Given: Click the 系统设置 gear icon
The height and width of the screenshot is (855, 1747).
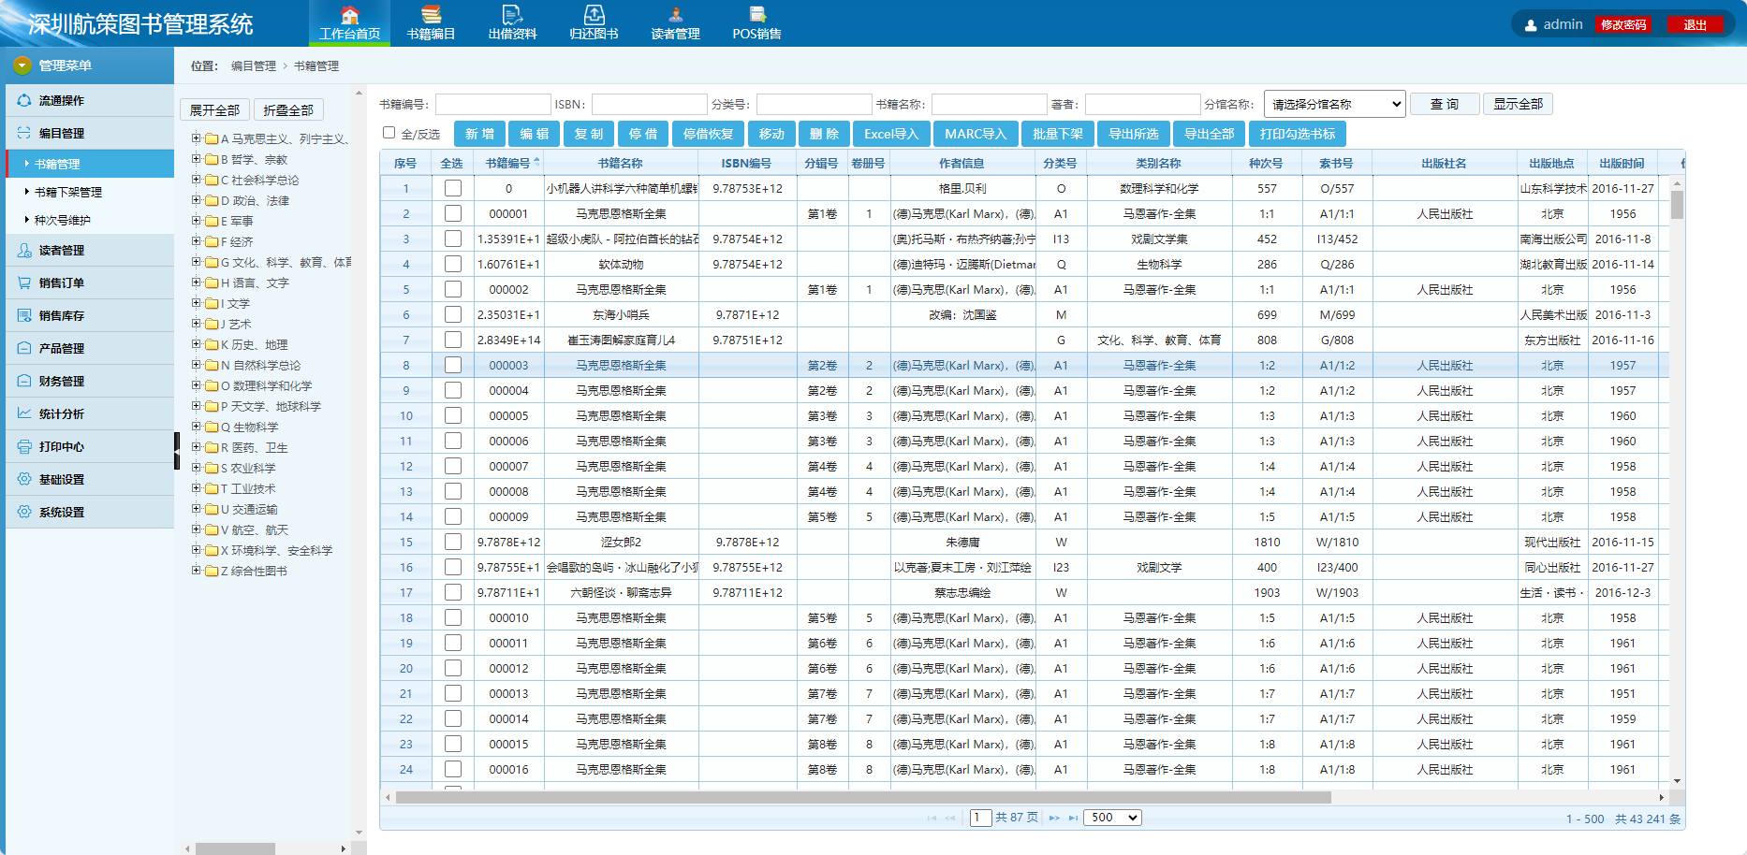Looking at the screenshot, I should point(23,512).
